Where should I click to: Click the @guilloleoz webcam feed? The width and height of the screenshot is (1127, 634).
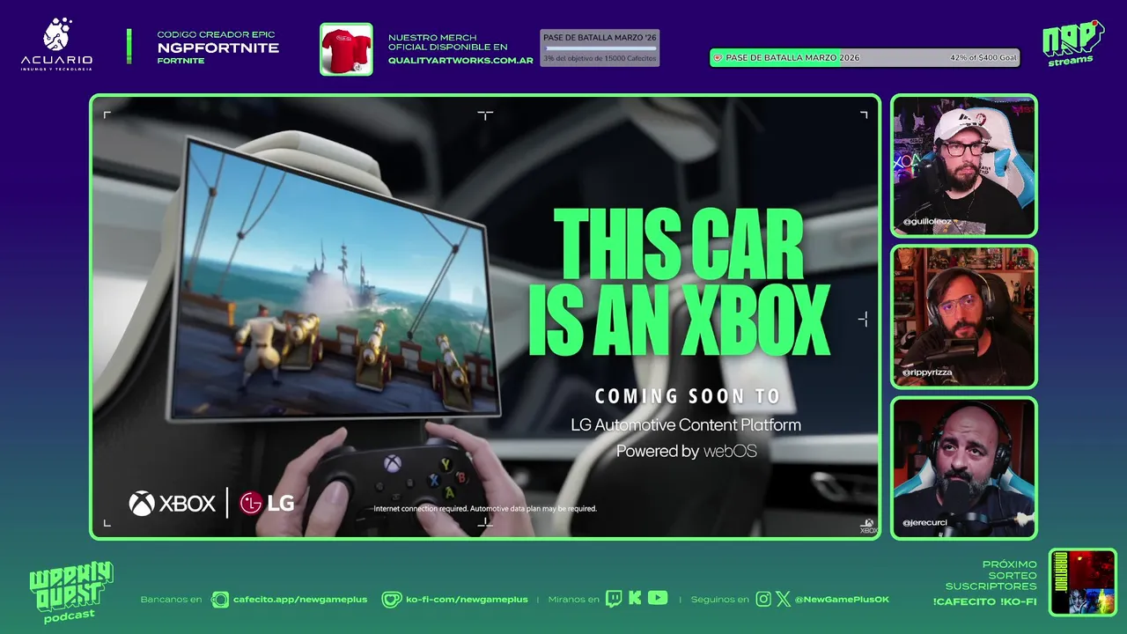click(964, 166)
